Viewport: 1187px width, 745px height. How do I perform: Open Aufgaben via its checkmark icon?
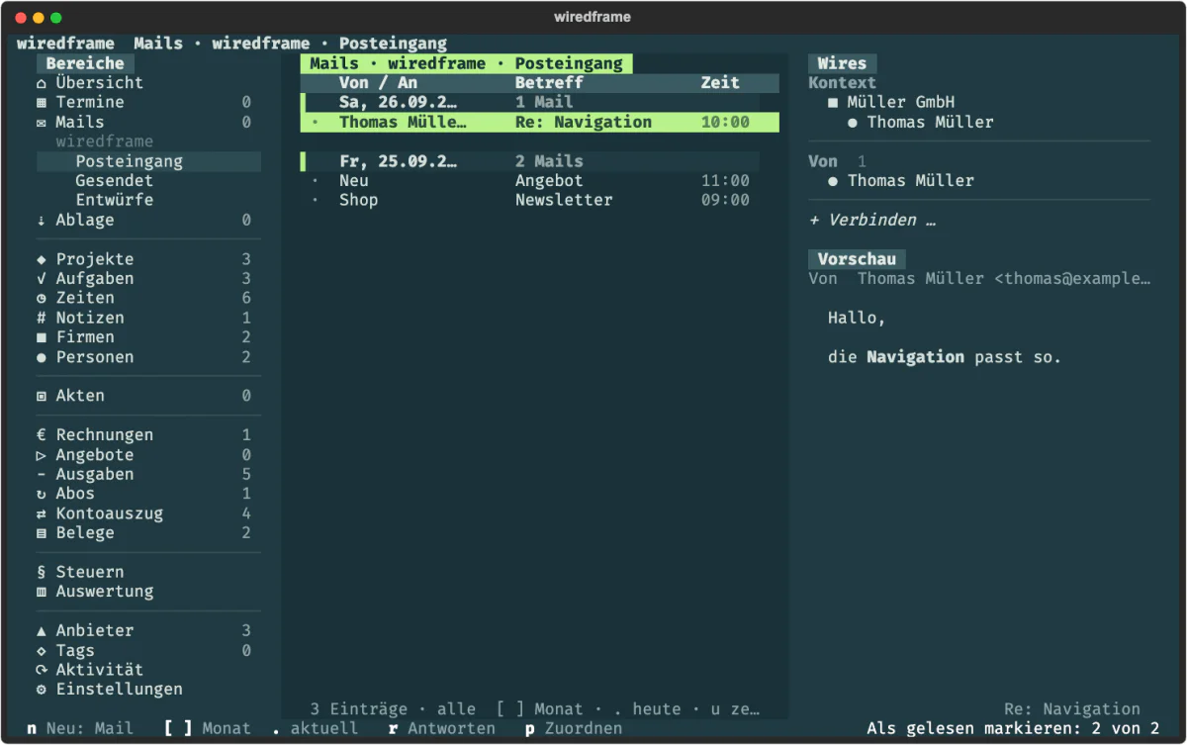[x=42, y=279]
